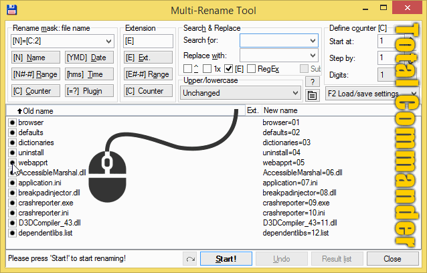Screen dimensions: 427x273
Task: Select the browser=01 new name entry
Action: click(281, 122)
